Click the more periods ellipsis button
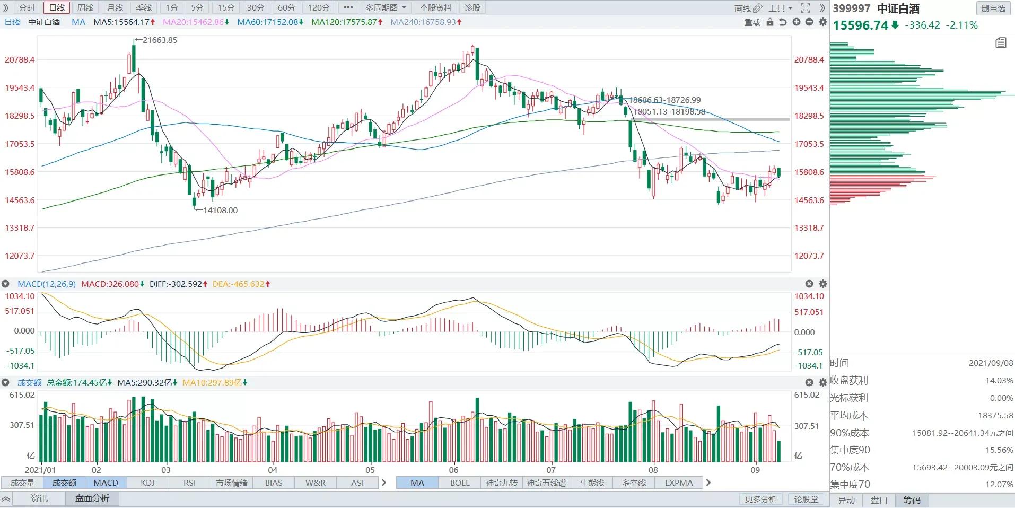 click(x=348, y=8)
